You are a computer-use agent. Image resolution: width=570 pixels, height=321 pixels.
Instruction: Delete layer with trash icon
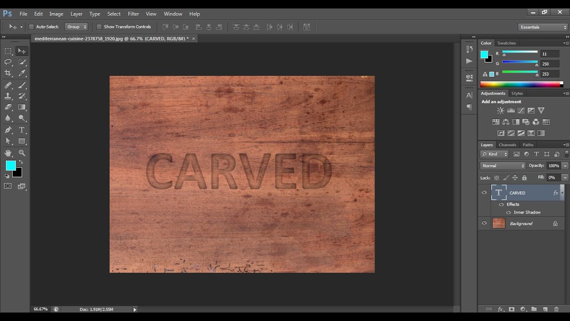tap(556, 309)
